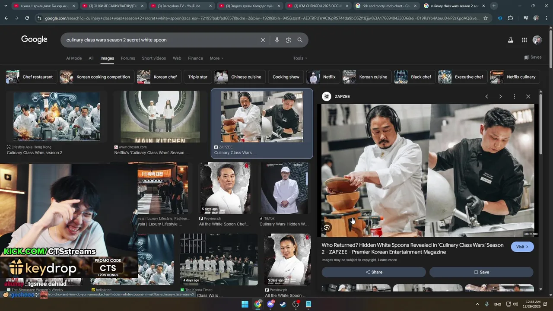This screenshot has height=311, width=553.
Task: Visit the ZAPZEE source page
Action: [x=522, y=247]
